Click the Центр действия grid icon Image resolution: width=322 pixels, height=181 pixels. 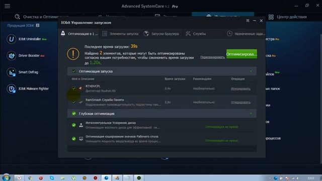(271, 17)
